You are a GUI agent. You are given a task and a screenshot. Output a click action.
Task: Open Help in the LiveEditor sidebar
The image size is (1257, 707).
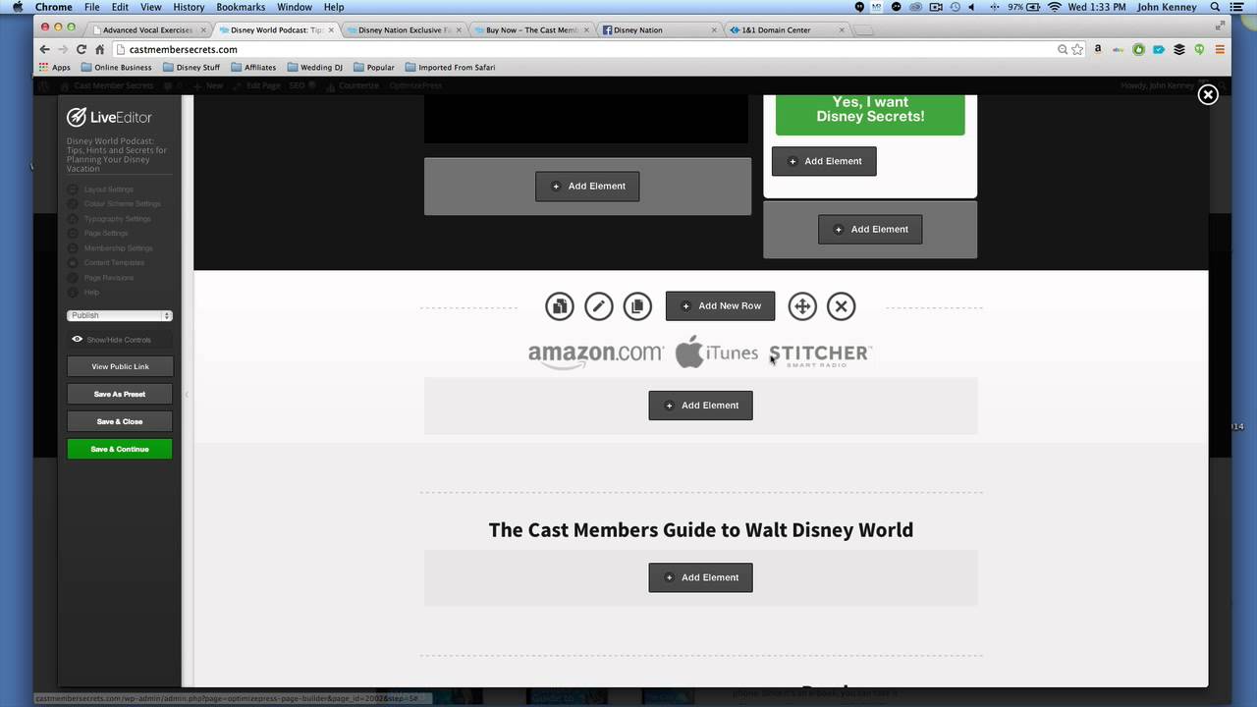pyautogui.click(x=83, y=293)
